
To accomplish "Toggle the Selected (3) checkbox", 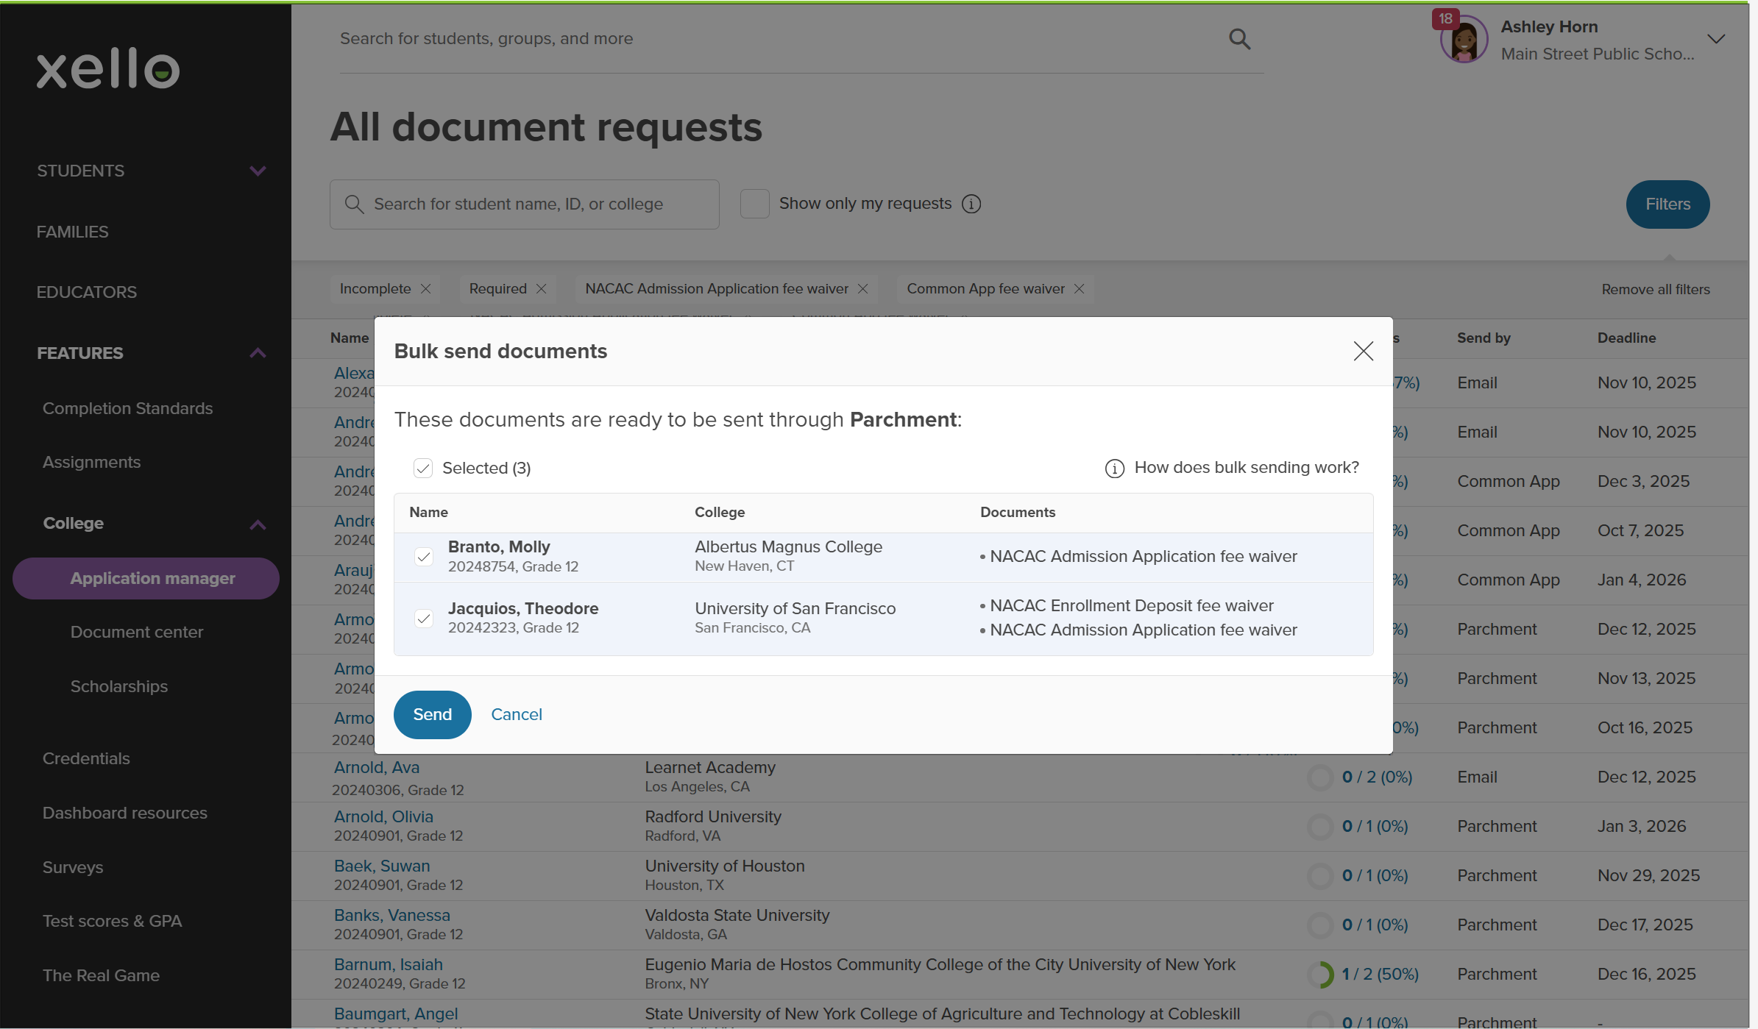I will click(x=423, y=469).
